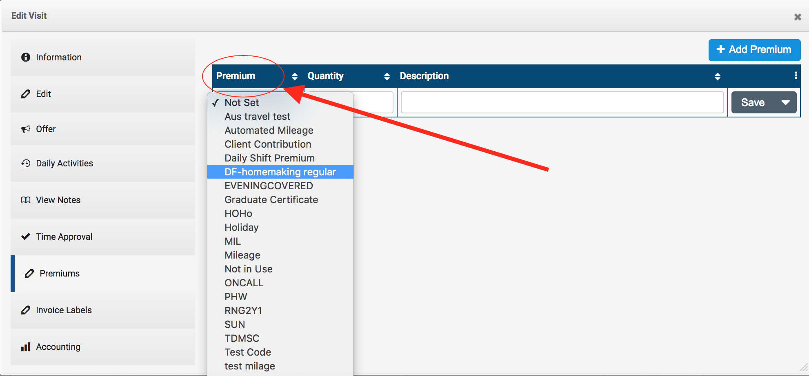The image size is (809, 376).
Task: Expand the Save button dropdown arrow
Action: coord(785,102)
